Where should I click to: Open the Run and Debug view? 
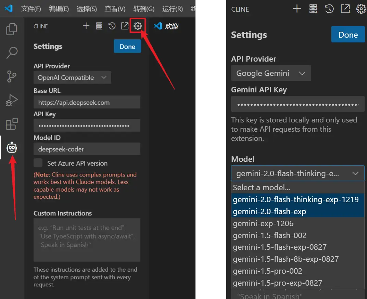click(12, 101)
